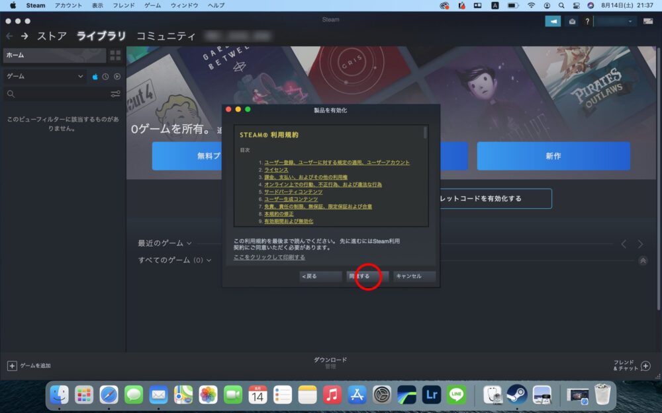Toggle the ready-to-play filter icon

click(x=117, y=77)
